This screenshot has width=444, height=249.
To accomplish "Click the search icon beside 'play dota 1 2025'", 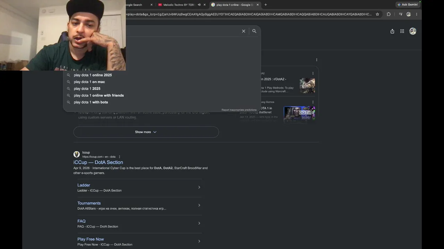I will (68, 89).
